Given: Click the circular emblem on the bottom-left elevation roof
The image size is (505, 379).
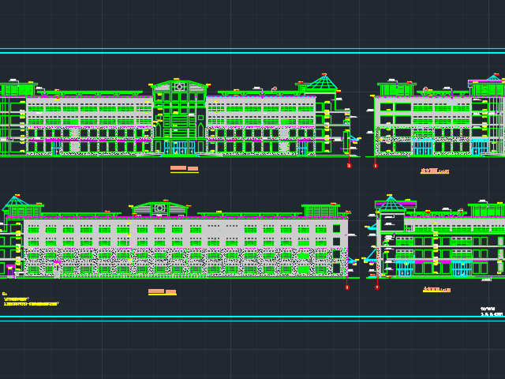Looking at the screenshot, I should (x=160, y=208).
